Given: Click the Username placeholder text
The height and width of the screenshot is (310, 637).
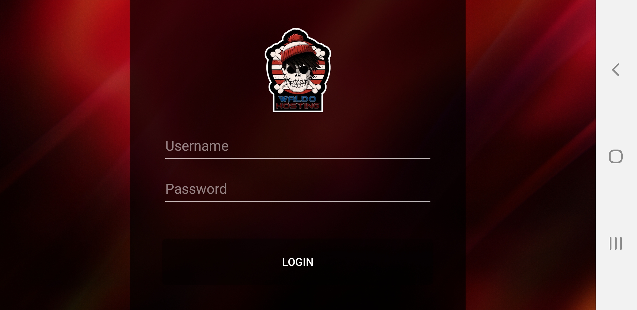Looking at the screenshot, I should point(197,146).
